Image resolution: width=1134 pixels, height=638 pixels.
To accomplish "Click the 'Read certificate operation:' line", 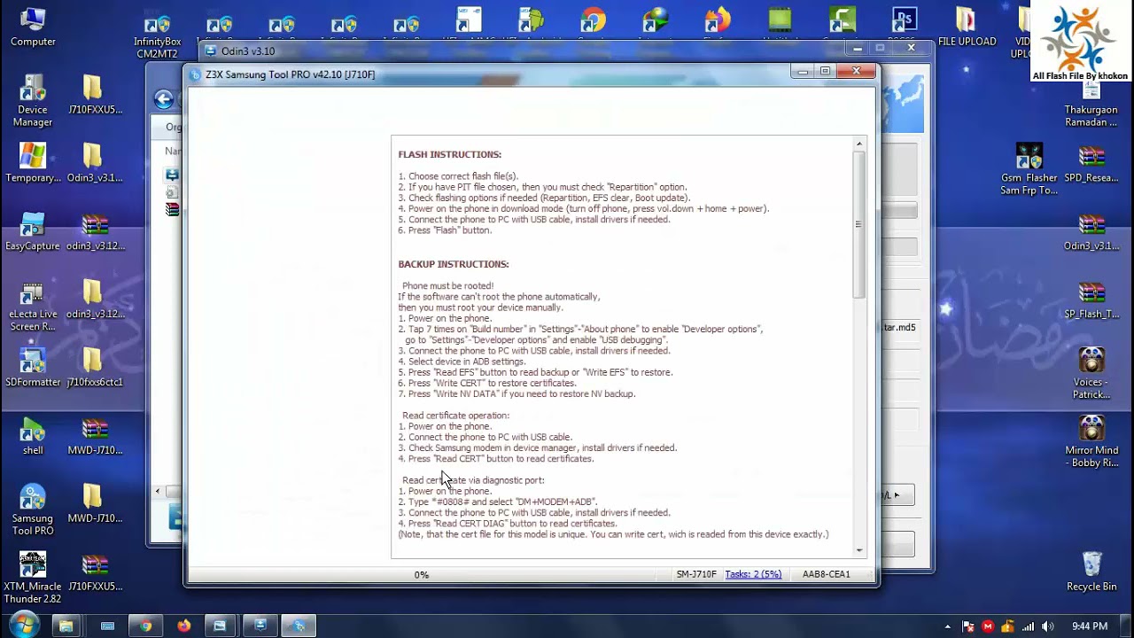I will (455, 416).
